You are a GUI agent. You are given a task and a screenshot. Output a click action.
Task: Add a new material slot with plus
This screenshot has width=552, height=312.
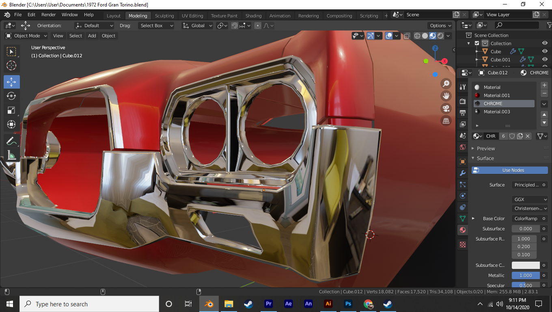click(544, 85)
